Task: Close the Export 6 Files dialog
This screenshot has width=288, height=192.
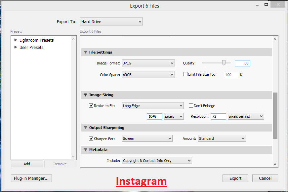Action: tap(278, 5)
